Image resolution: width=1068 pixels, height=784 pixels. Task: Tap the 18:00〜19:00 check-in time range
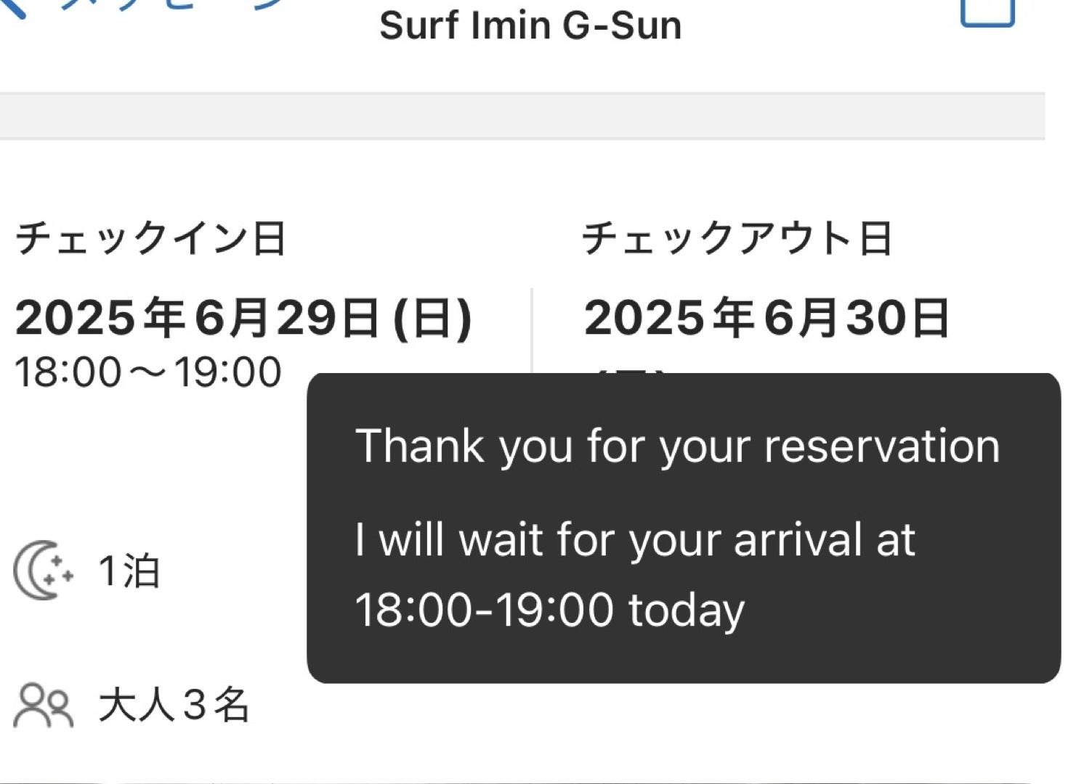coord(148,372)
